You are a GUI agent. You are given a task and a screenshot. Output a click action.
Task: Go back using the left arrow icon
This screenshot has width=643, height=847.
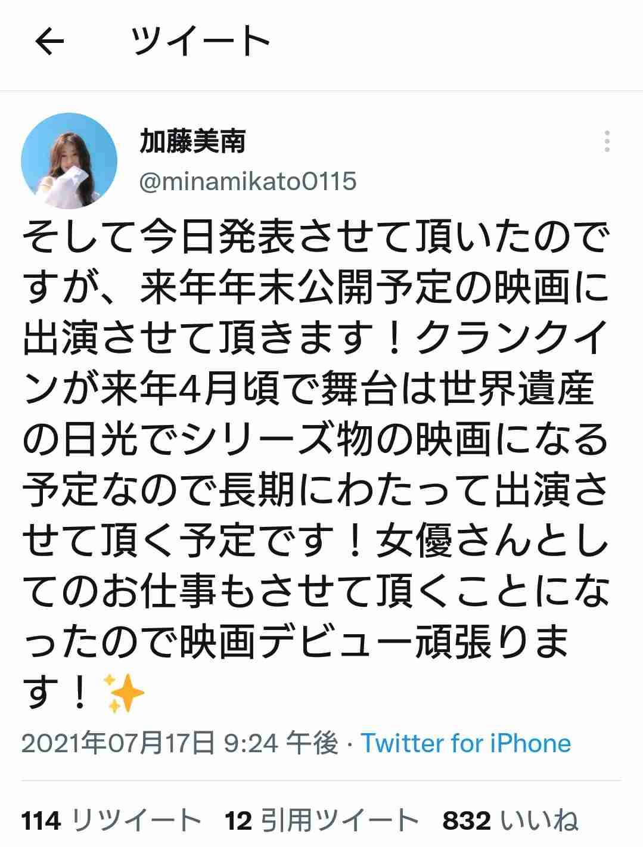pos(49,42)
